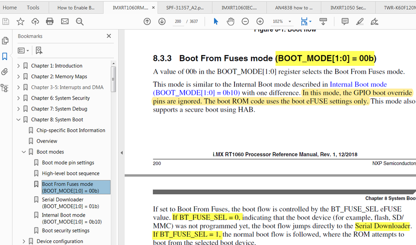Open the Sign document tool

374,22
